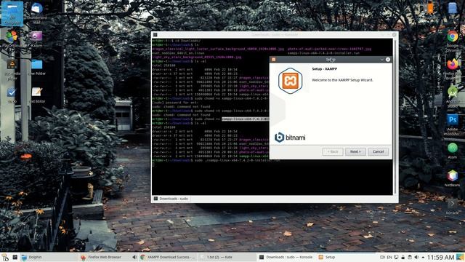Click the 11:59 AM clock
This screenshot has width=465, height=262.
coord(440,257)
